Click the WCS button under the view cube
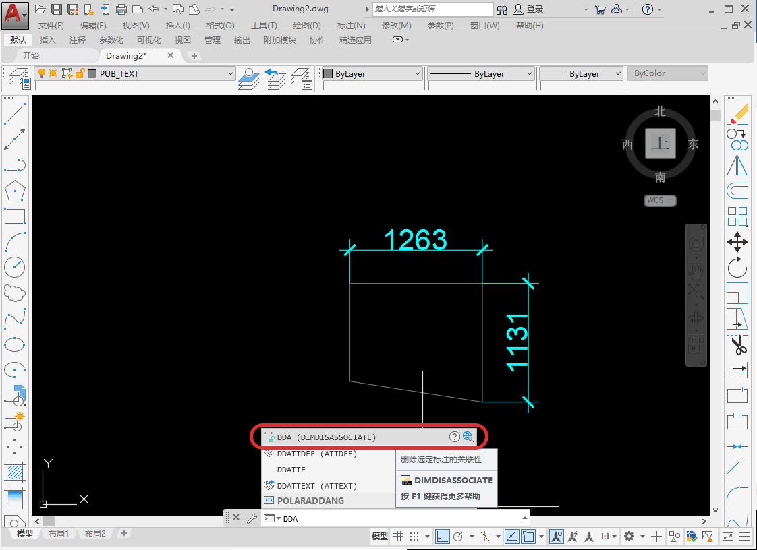The width and height of the screenshot is (757, 550). [660, 200]
